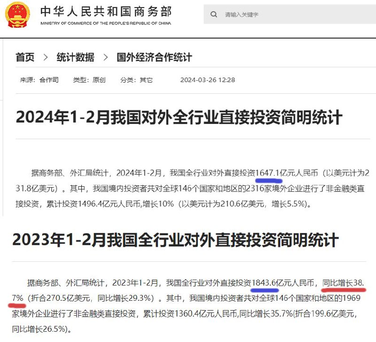The height and width of the screenshot is (342, 376).
Task: Click the blue-underlined 1647.1 figure
Action: 268,172
